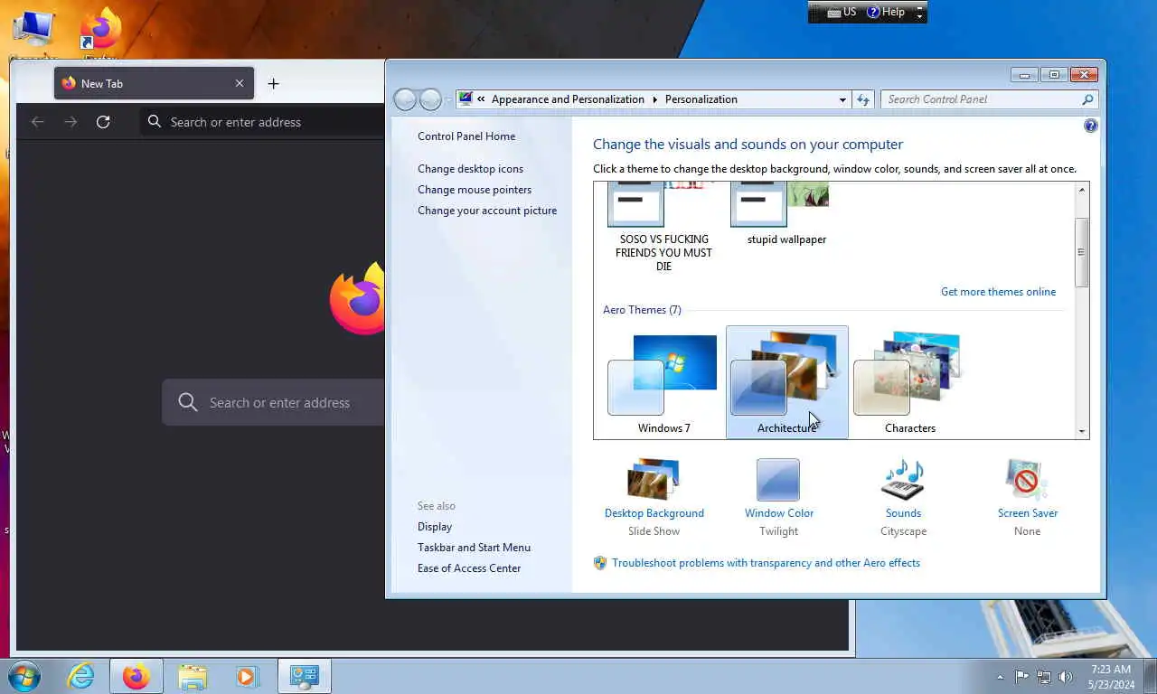Click the Control Panel back arrow button
The width and height of the screenshot is (1157, 694).
click(x=406, y=99)
